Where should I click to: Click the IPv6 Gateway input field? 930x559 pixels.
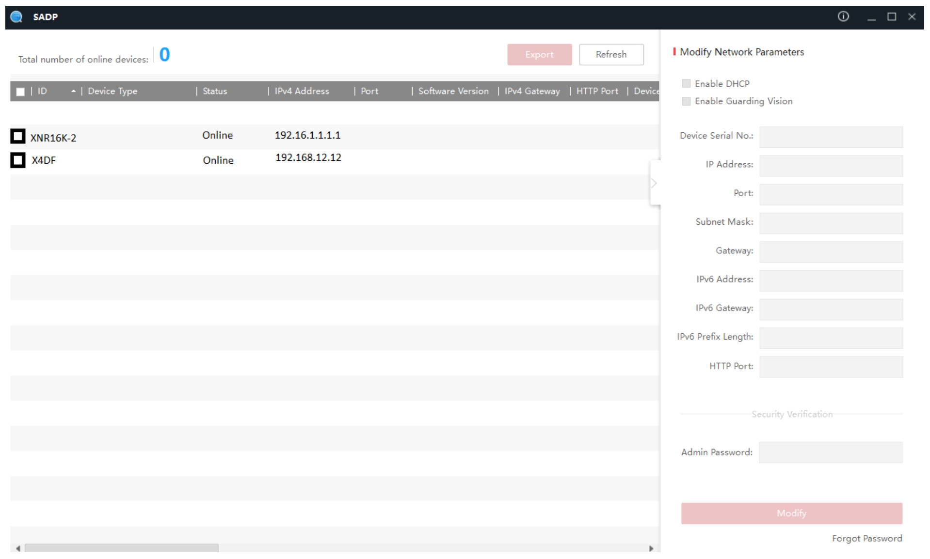pyautogui.click(x=831, y=310)
